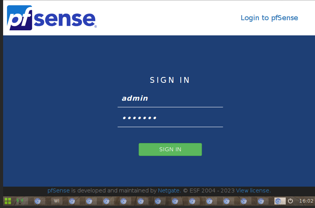315x208 pixels.
Task: Focus the masked password field
Action: tap(170, 118)
